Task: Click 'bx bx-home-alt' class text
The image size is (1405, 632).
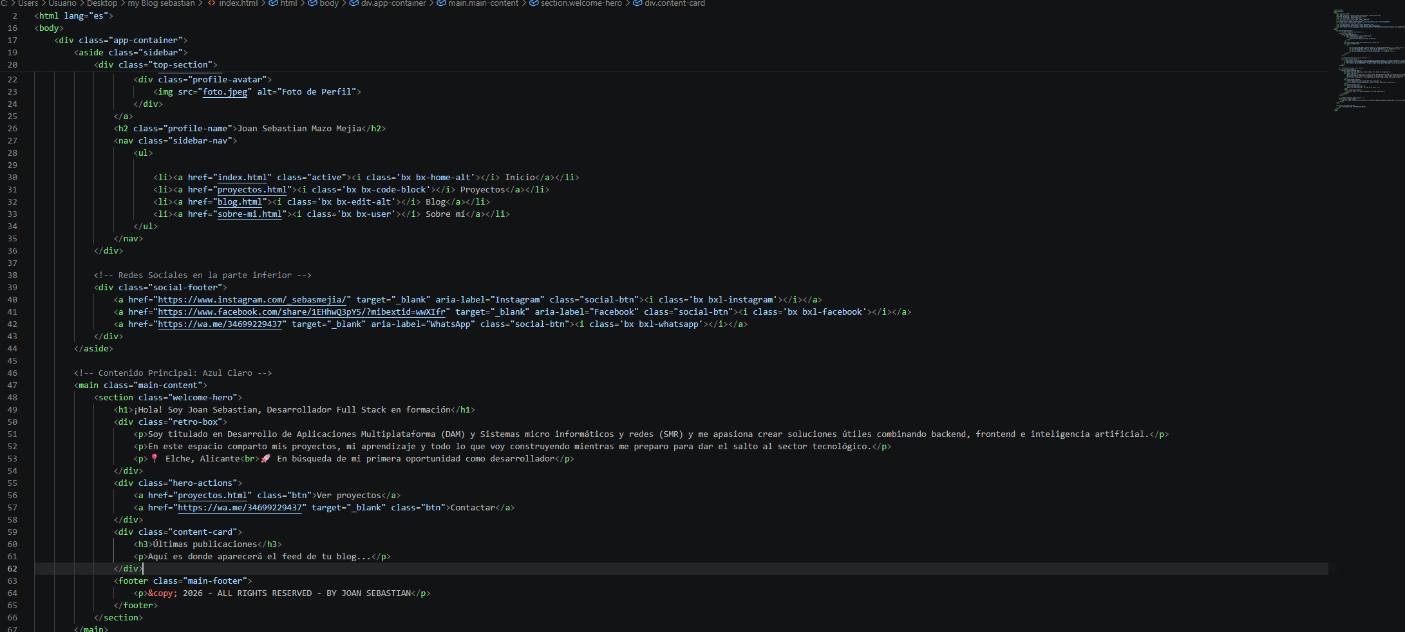Action: 437,178
